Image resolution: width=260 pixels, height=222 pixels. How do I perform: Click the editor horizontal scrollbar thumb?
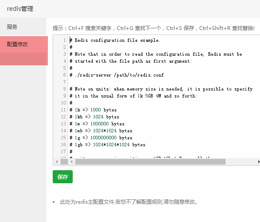[150, 161]
